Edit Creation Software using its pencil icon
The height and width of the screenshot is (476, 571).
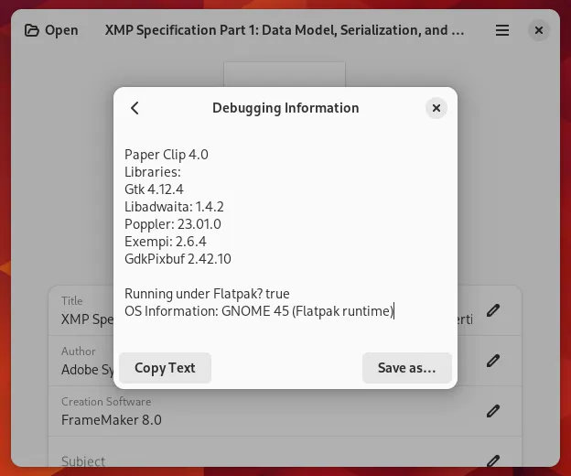493,411
